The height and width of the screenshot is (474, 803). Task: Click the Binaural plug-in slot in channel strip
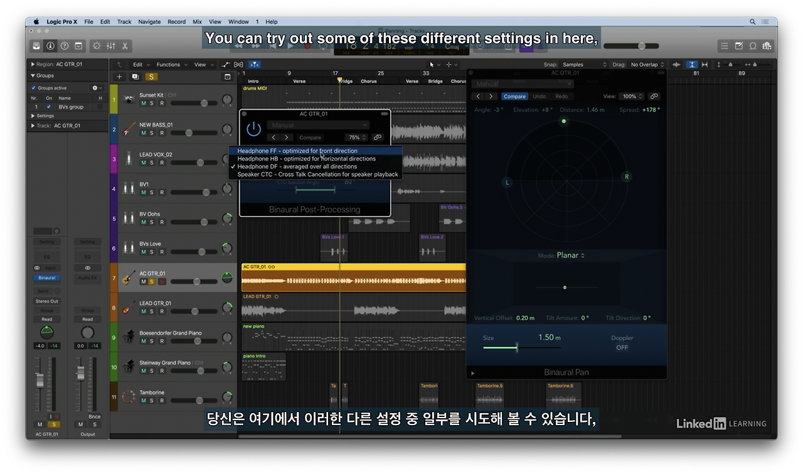pos(47,278)
